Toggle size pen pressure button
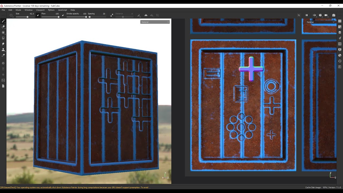343x193 pixels. tap(38, 15)
